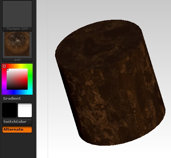The width and height of the screenshot is (171, 158).
Task: Select the black secondary color swatch
Action: 9,110
